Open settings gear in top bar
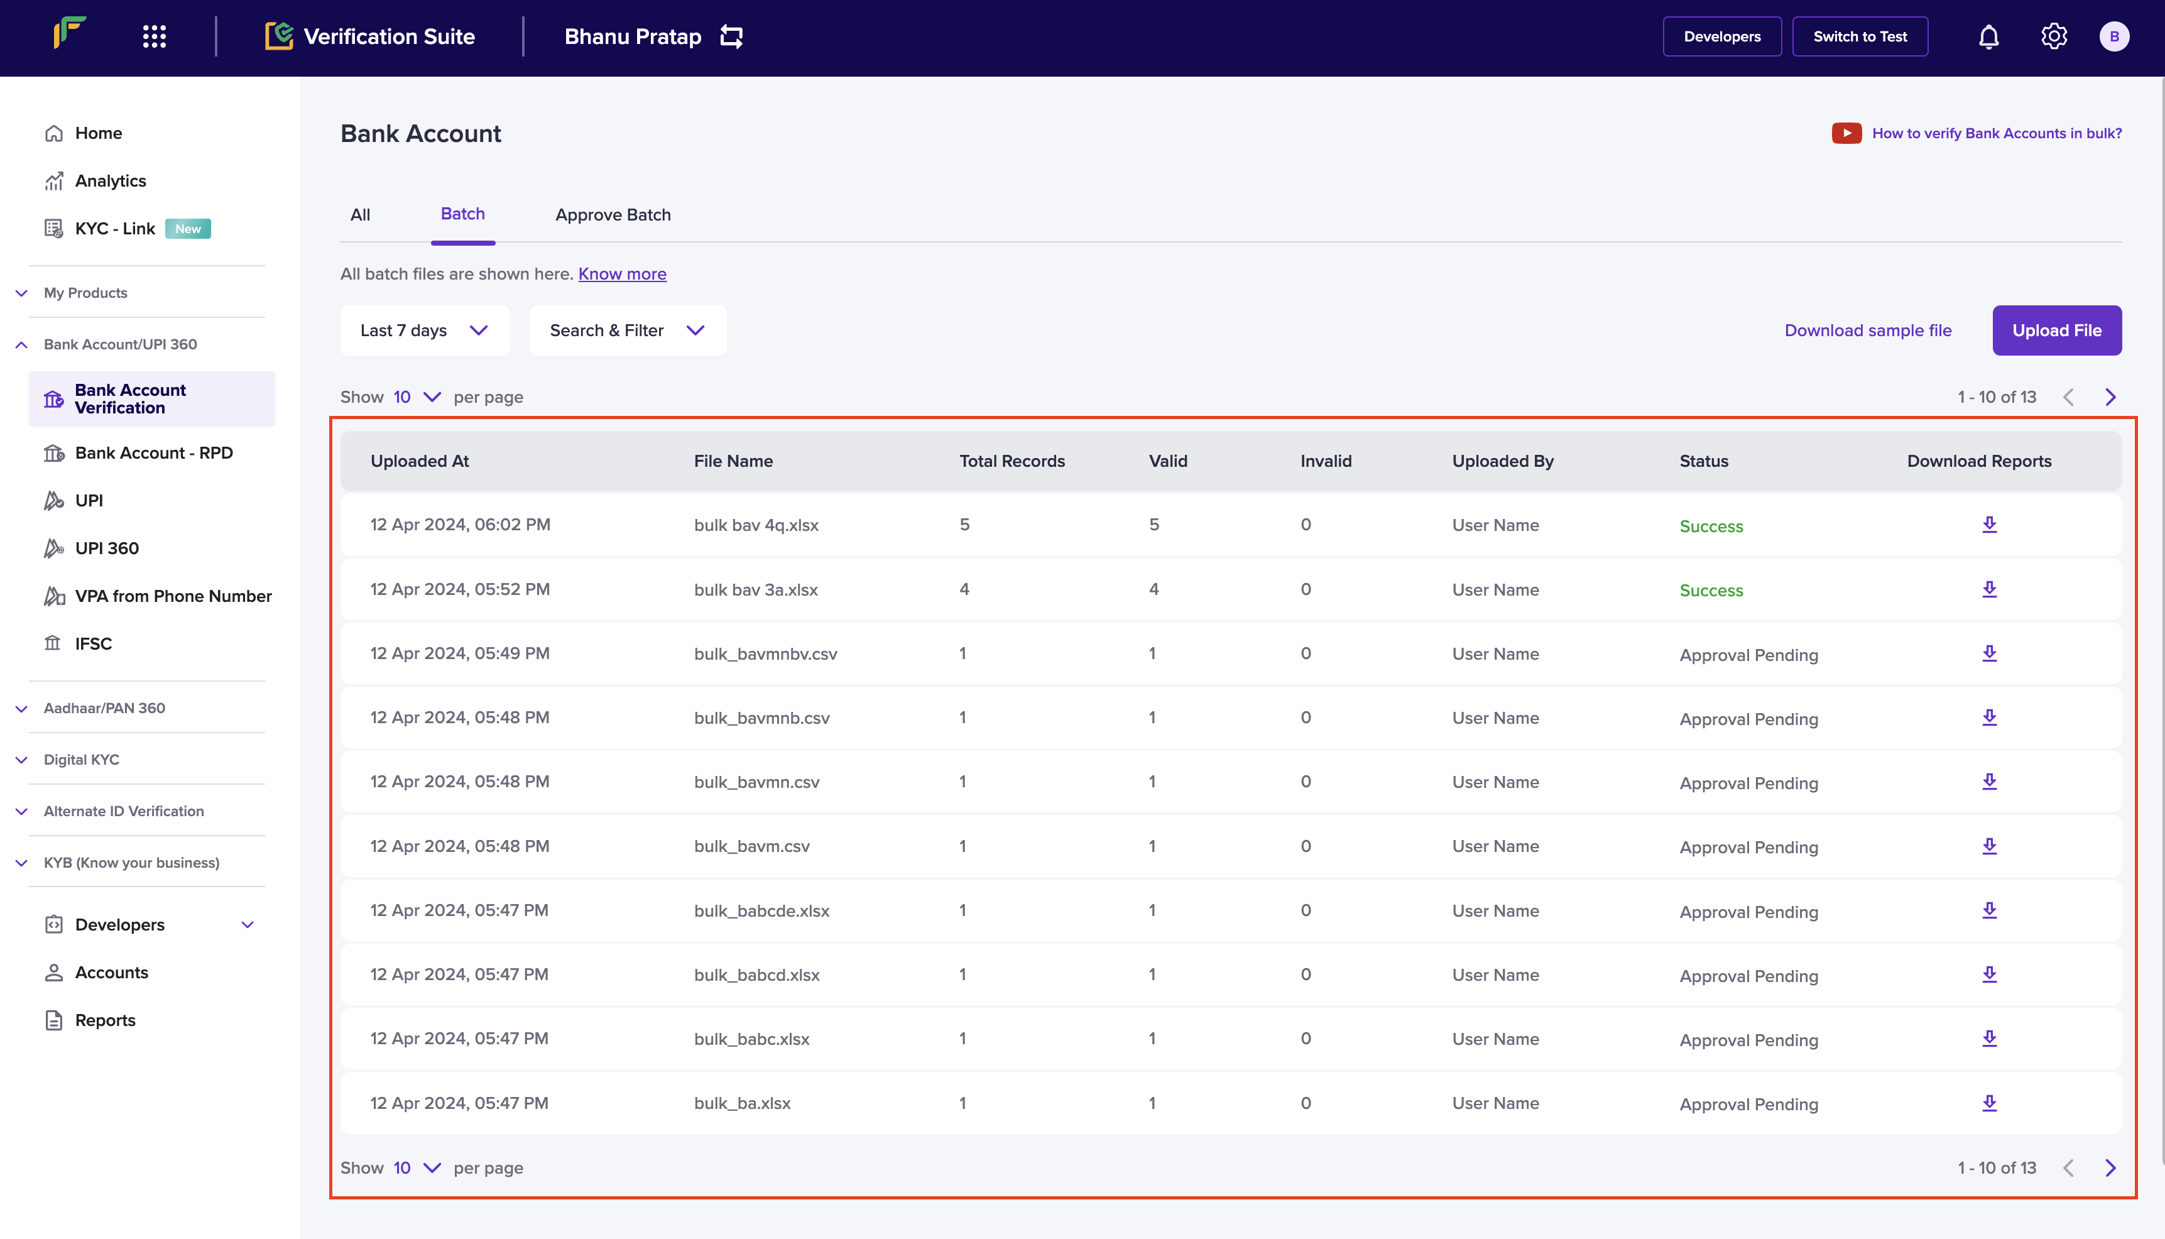The width and height of the screenshot is (2165, 1239). pos(2054,36)
